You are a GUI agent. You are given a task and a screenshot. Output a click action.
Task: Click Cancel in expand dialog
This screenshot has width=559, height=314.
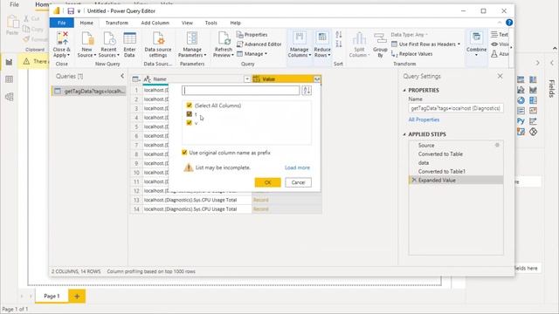[299, 182]
